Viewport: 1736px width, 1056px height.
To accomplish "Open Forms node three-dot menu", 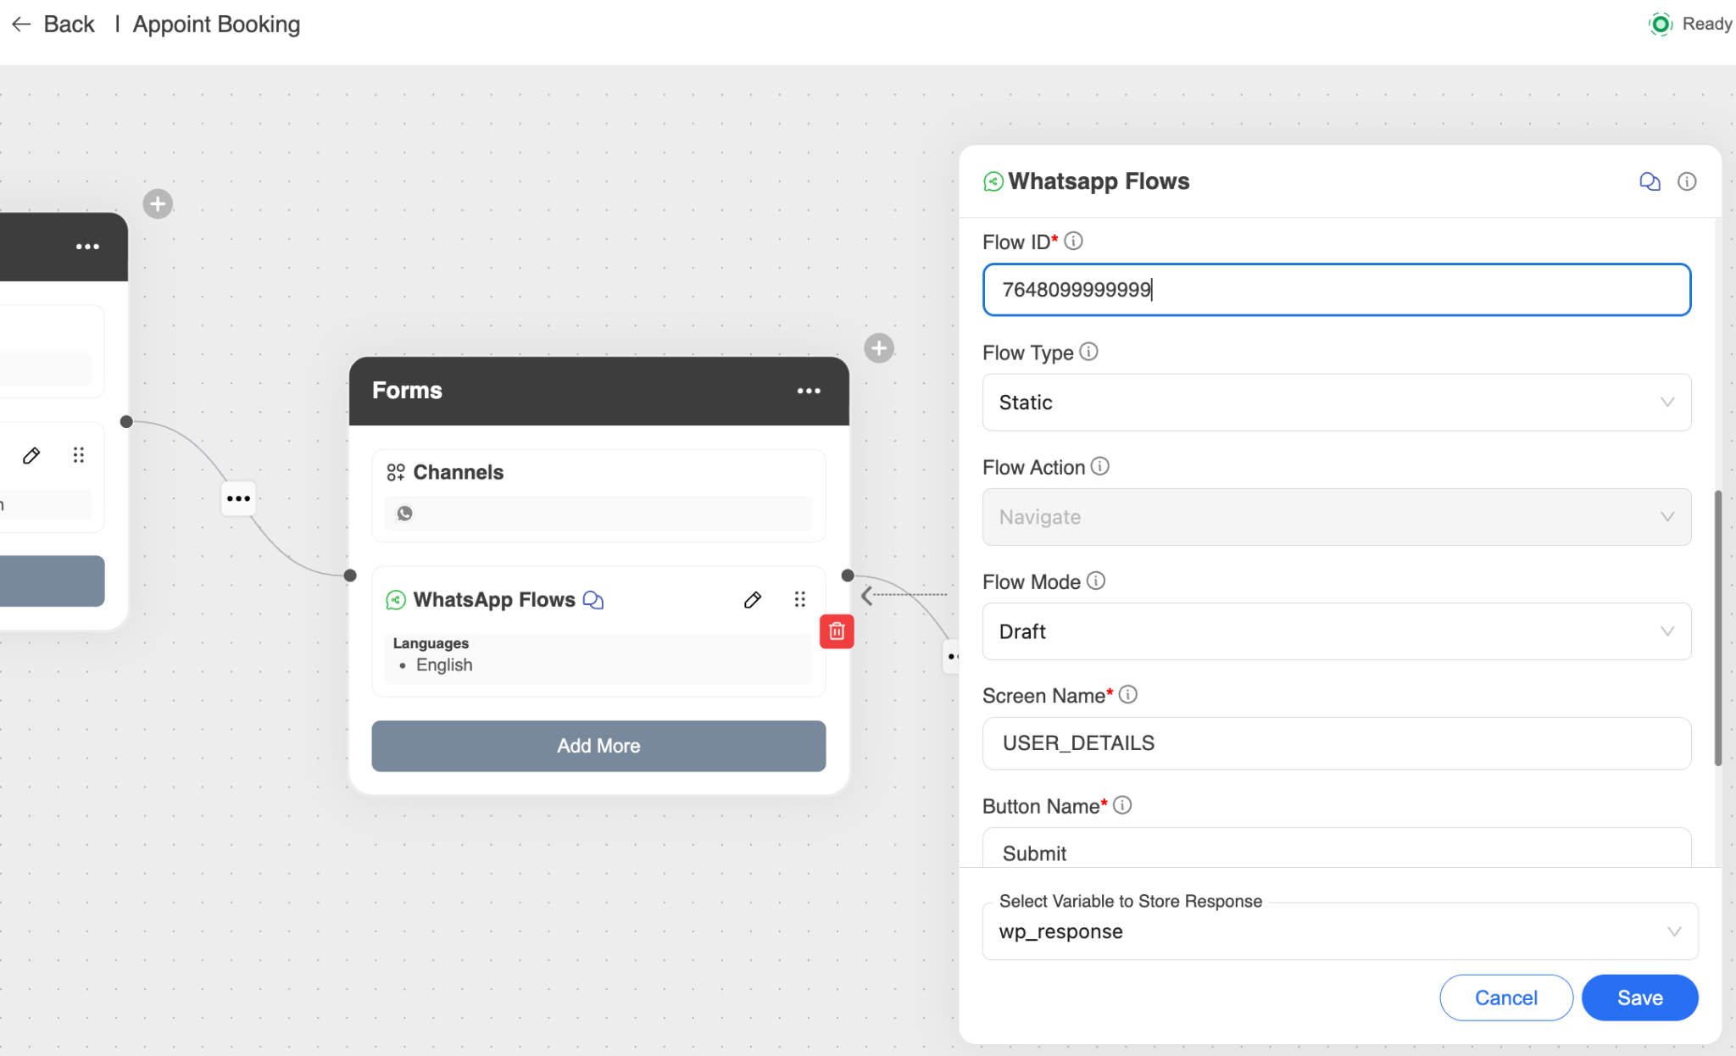I will click(809, 391).
